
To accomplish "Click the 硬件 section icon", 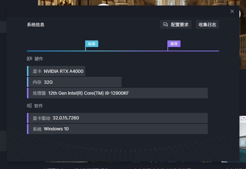I will tap(29, 59).
